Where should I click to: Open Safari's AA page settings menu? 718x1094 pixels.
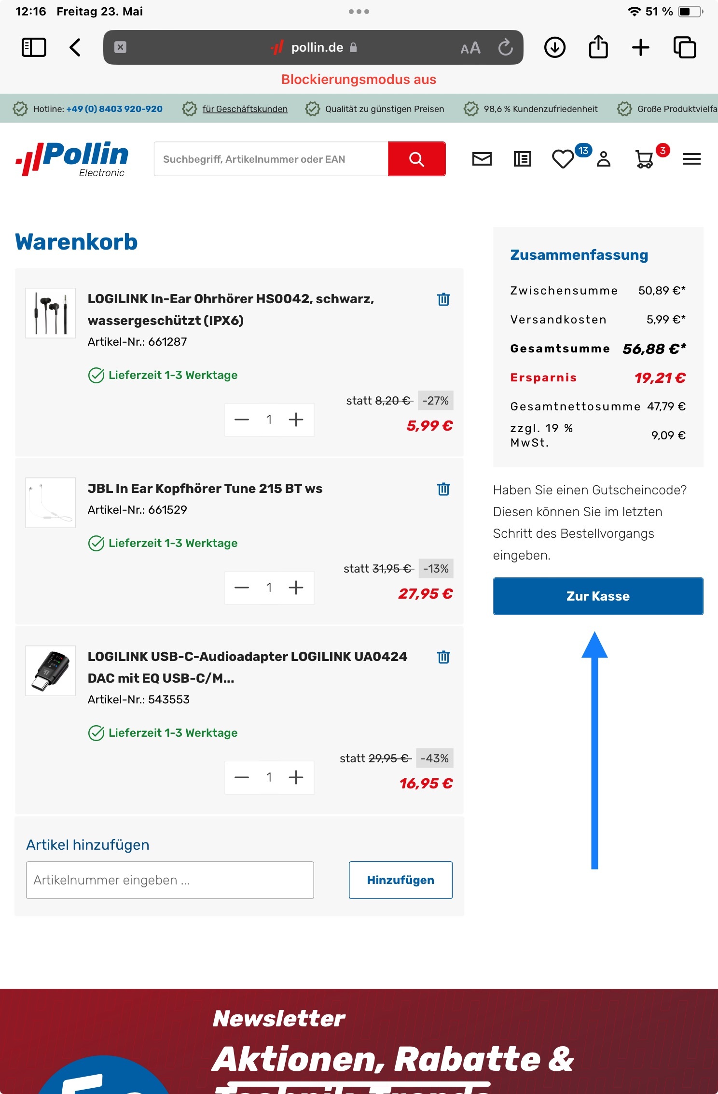point(470,48)
